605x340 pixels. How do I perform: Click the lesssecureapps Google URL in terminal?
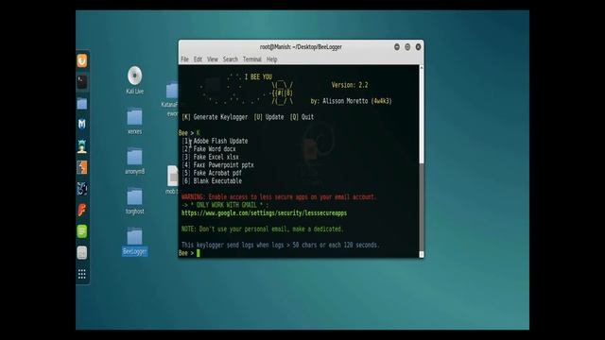[x=264, y=213]
